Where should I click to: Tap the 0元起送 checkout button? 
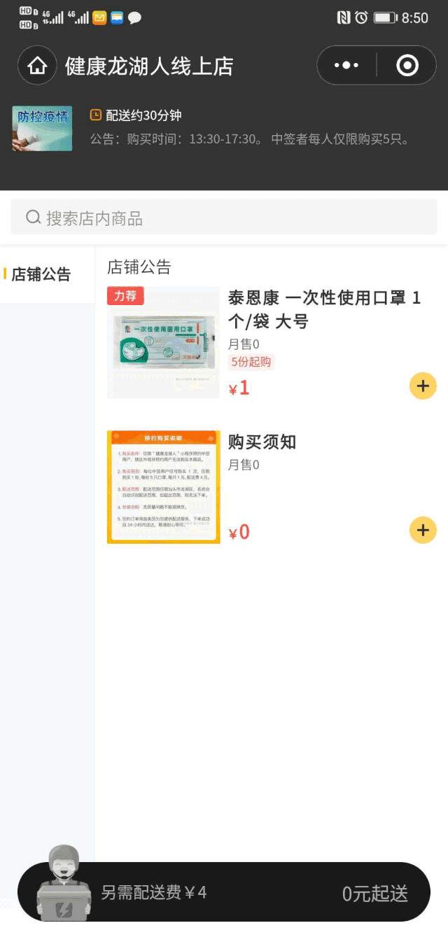point(375,893)
